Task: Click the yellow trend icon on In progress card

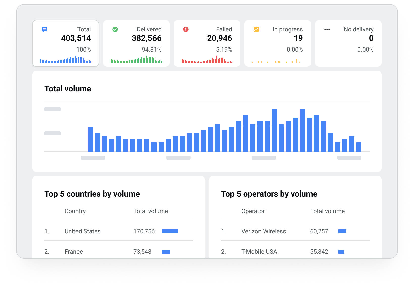Action: pos(256,29)
